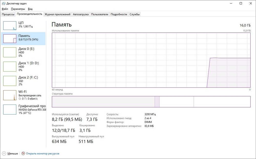
Task: Select Диск 0 (E:) label
Action: (x=26, y=49)
